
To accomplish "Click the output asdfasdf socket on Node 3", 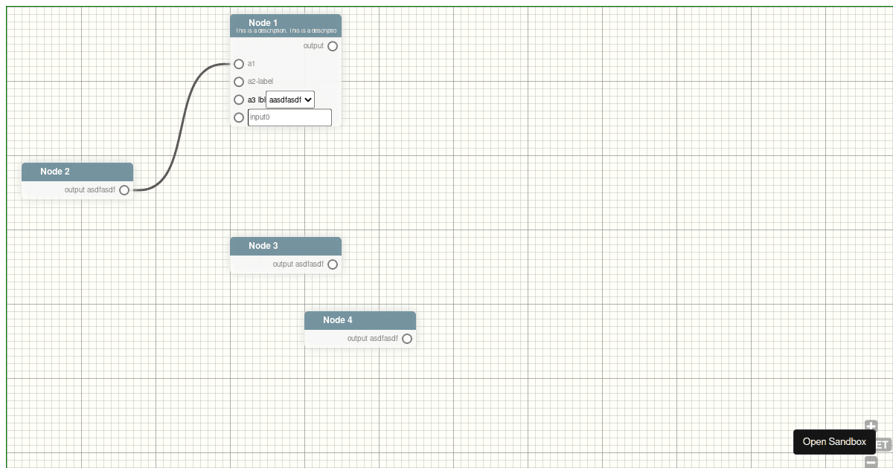I will pyautogui.click(x=332, y=264).
